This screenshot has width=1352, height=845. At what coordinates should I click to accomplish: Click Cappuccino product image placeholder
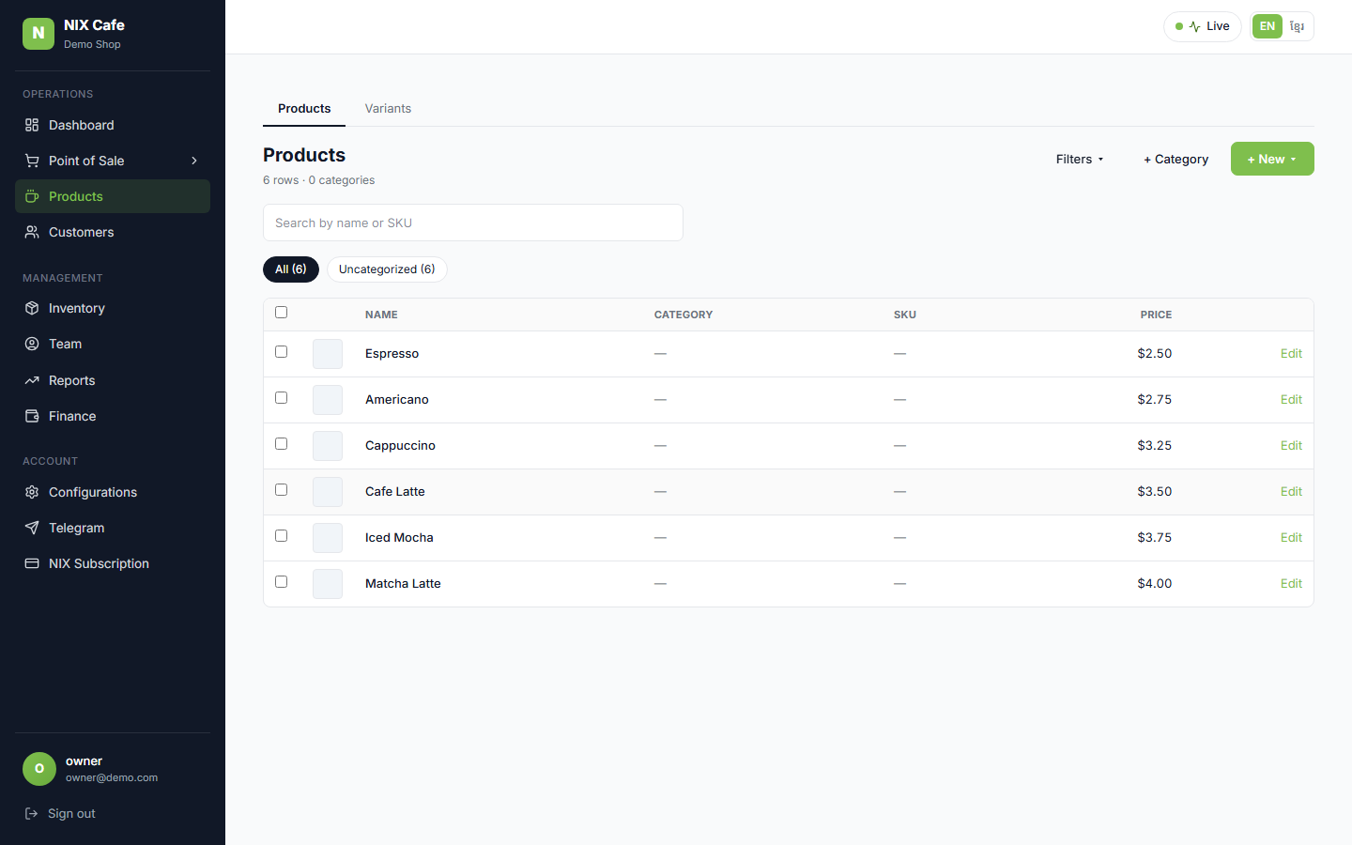[328, 446]
